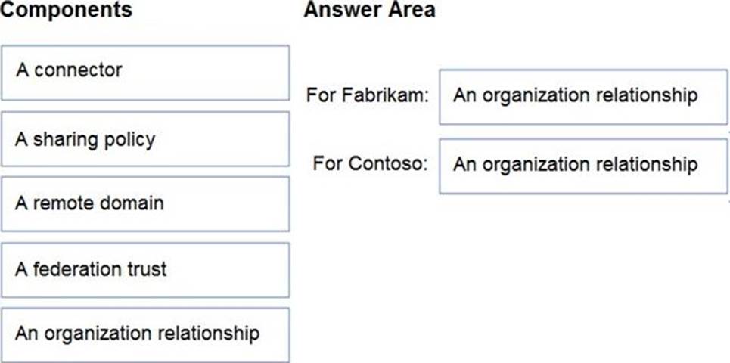
Task: Select the first item under Components
Action: click(144, 72)
